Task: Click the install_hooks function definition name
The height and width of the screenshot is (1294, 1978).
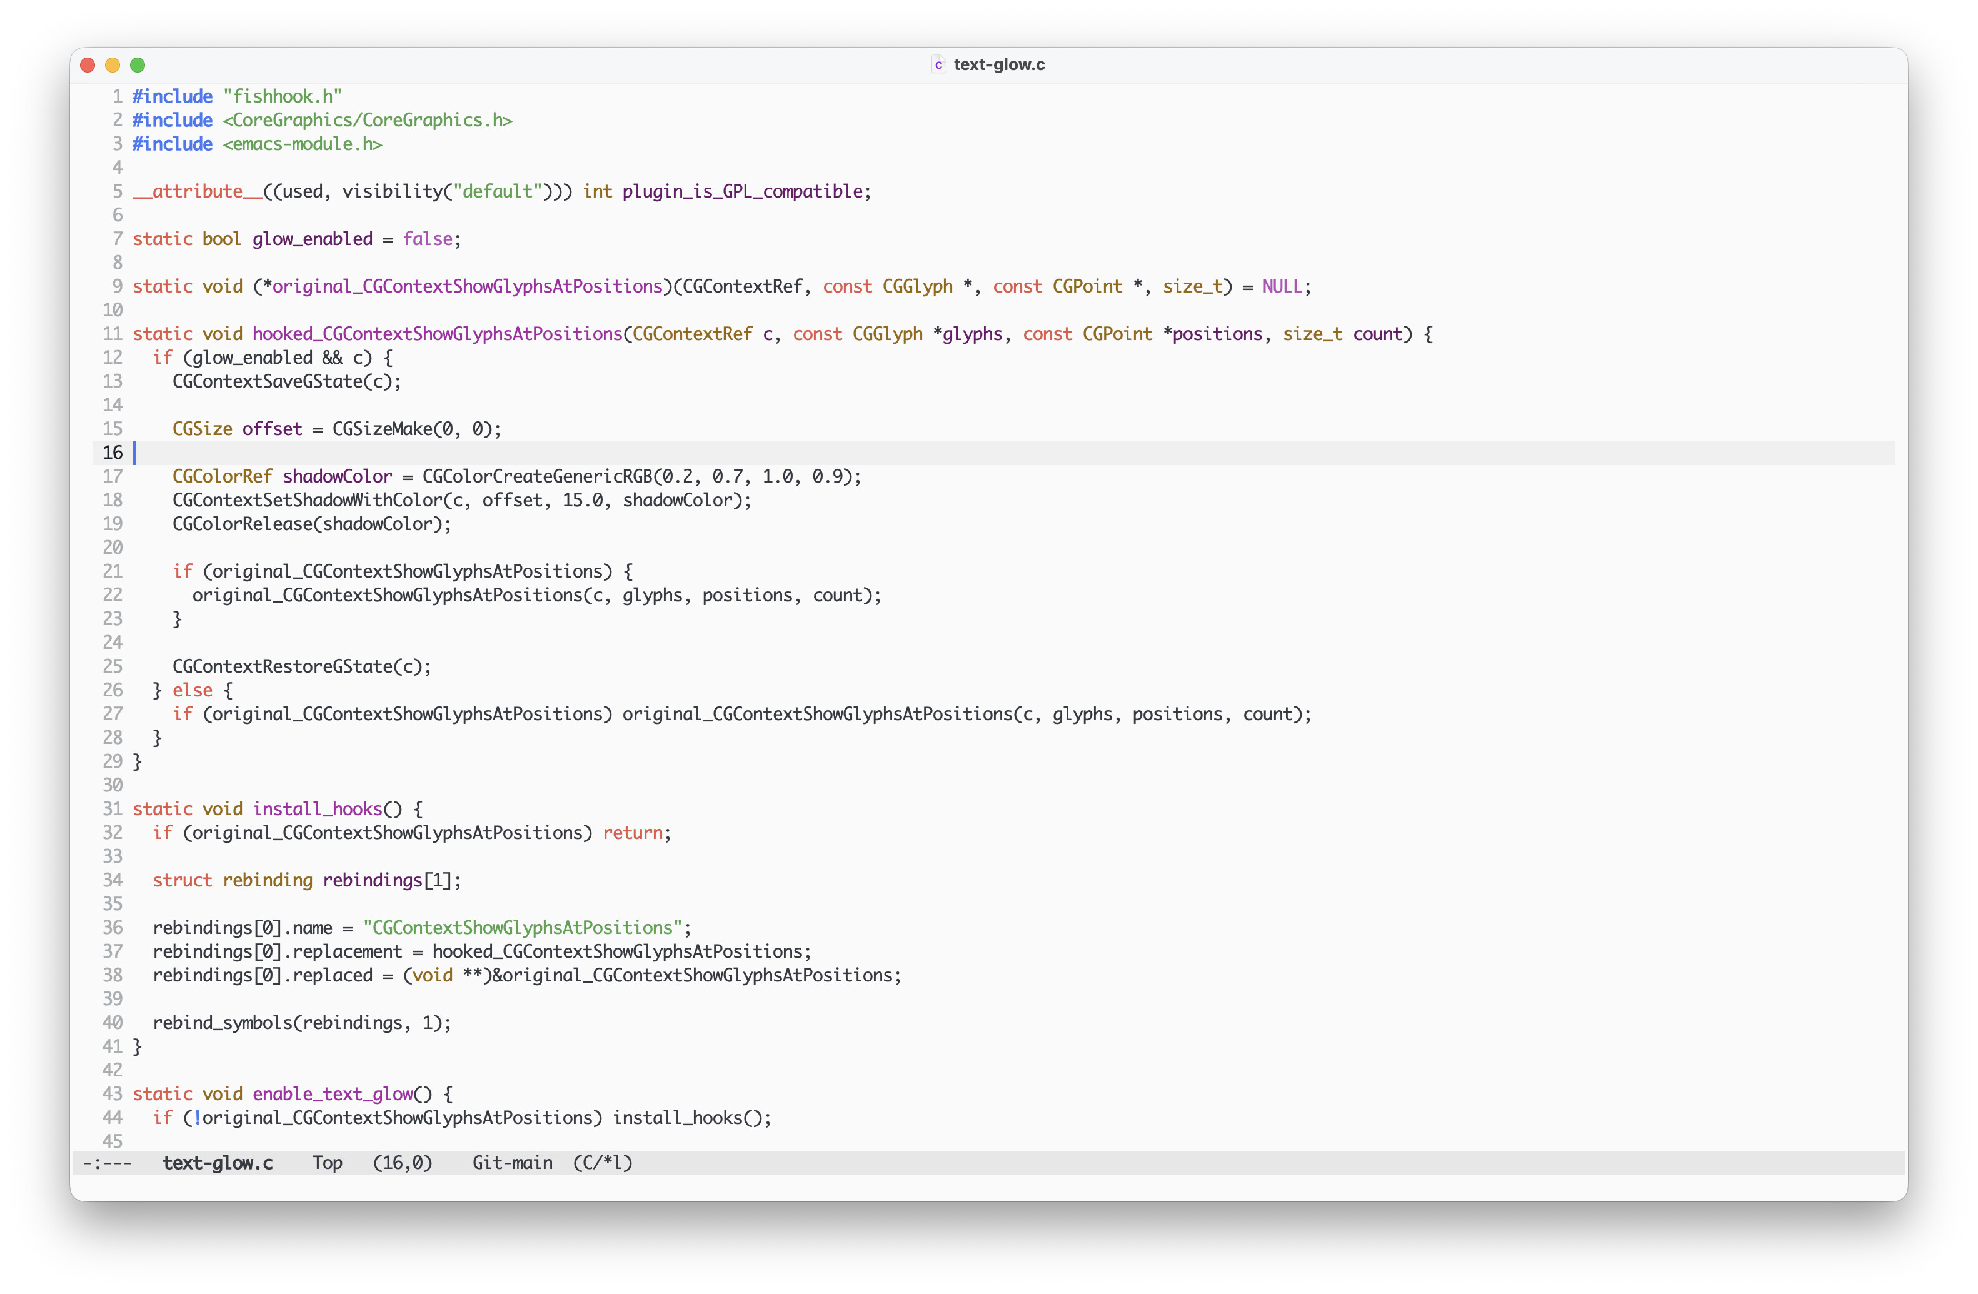Action: tap(317, 809)
